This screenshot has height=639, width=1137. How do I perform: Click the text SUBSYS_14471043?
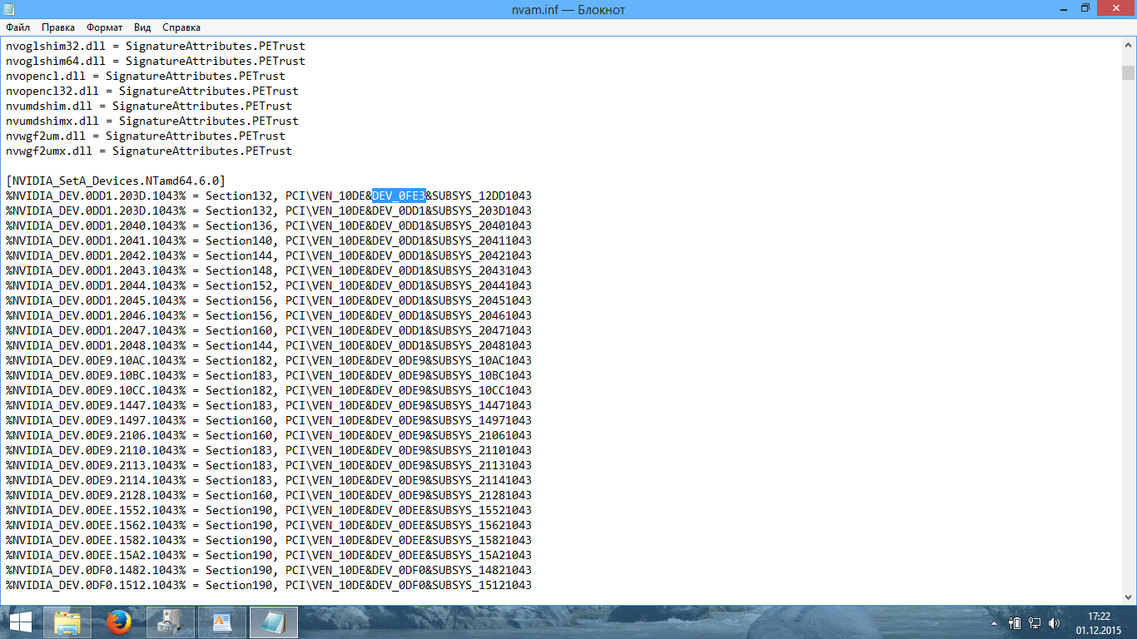point(482,405)
